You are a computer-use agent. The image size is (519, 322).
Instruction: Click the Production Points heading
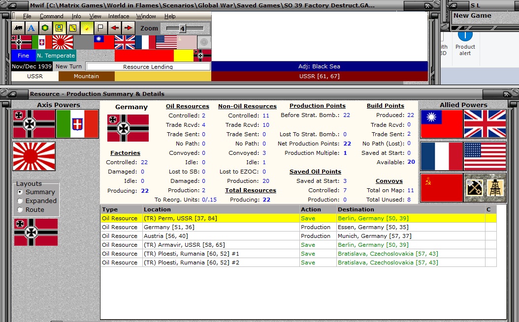[318, 106]
